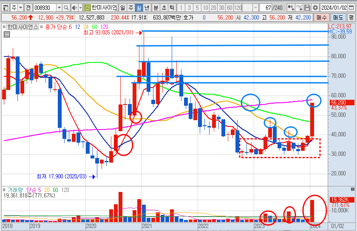
Task: Click the volume 5 moving average label
Action: 40,190
